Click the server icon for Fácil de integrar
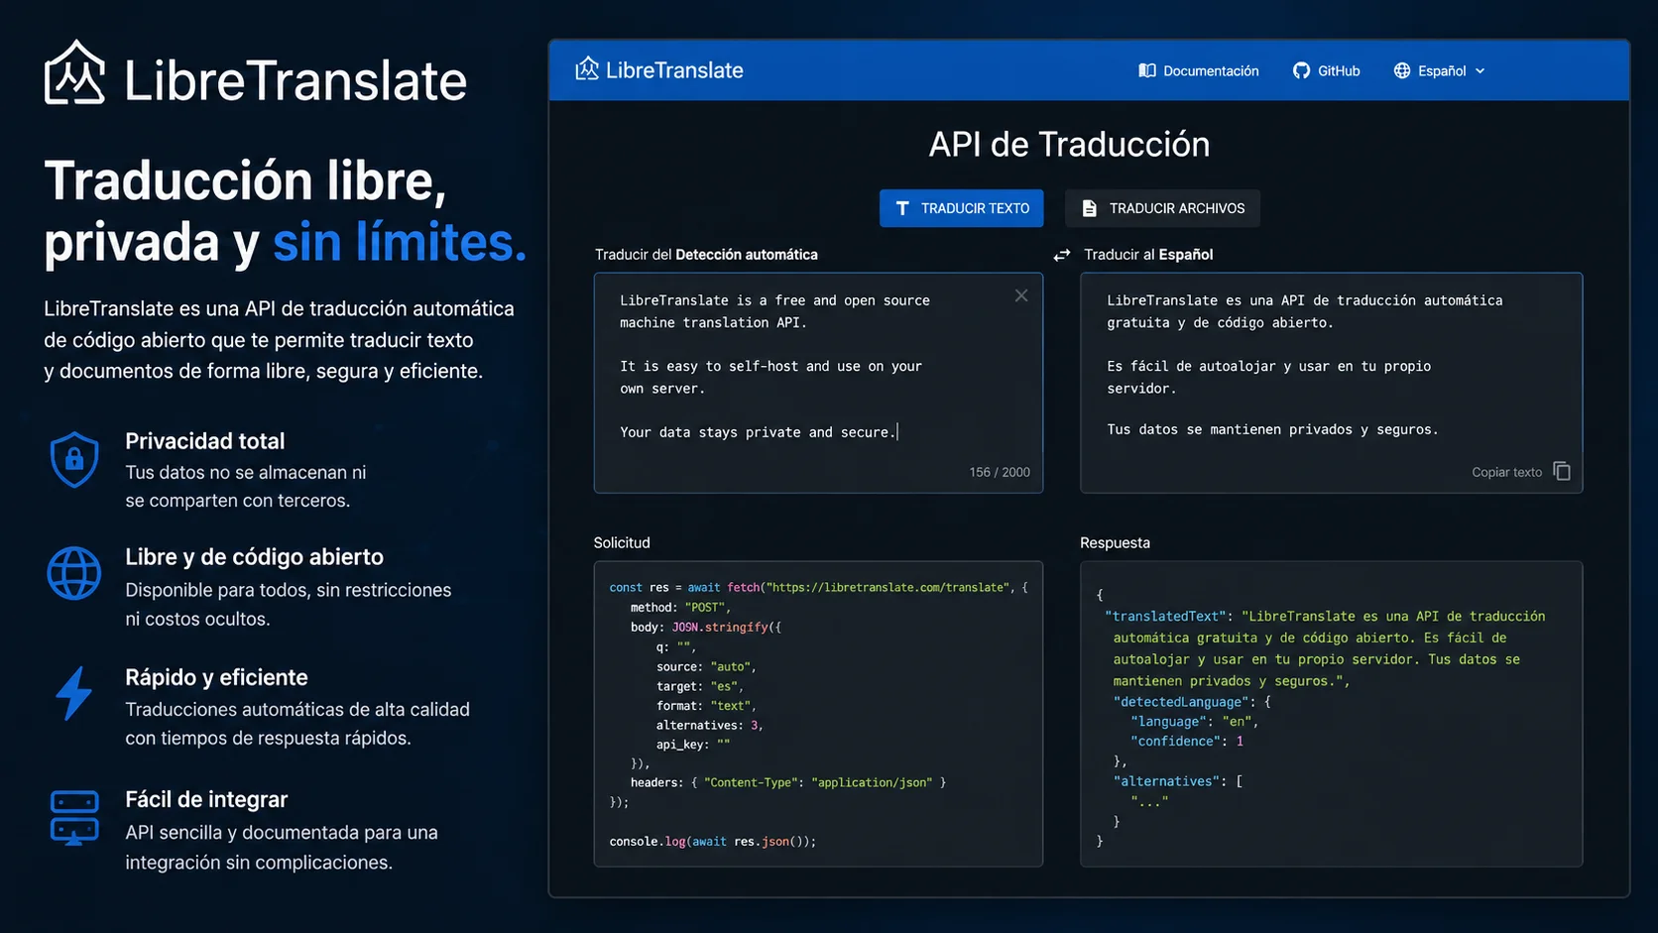1658x933 pixels. 74,817
